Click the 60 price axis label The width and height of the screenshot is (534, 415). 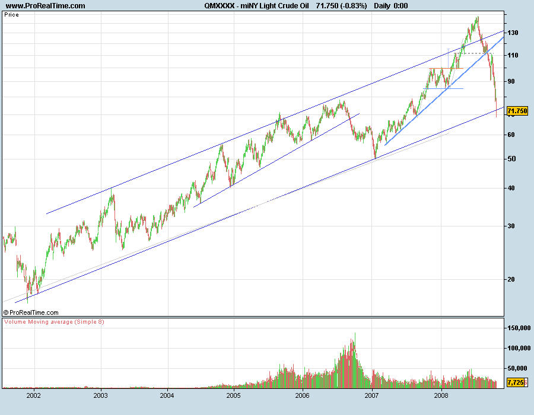tap(511, 135)
